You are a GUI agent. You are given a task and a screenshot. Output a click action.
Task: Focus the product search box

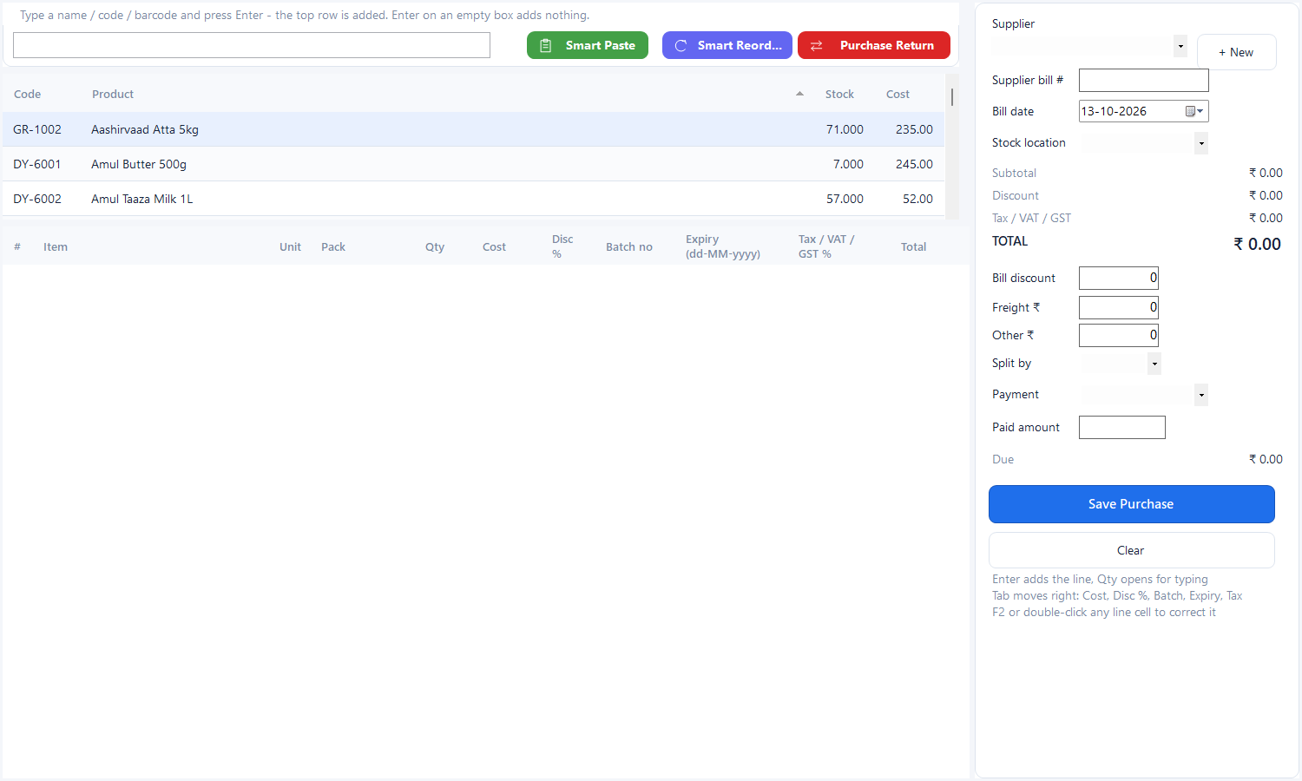pyautogui.click(x=252, y=45)
